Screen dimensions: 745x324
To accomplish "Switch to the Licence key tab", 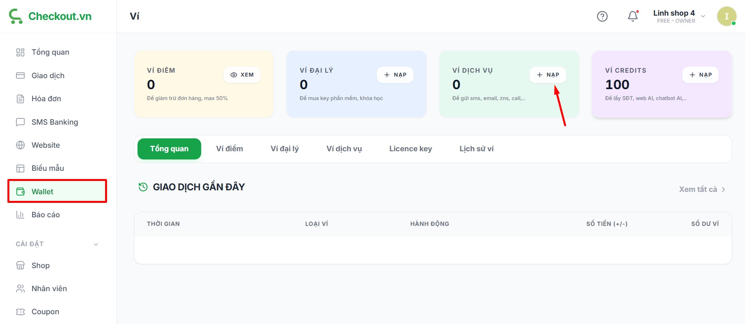I will [x=410, y=149].
